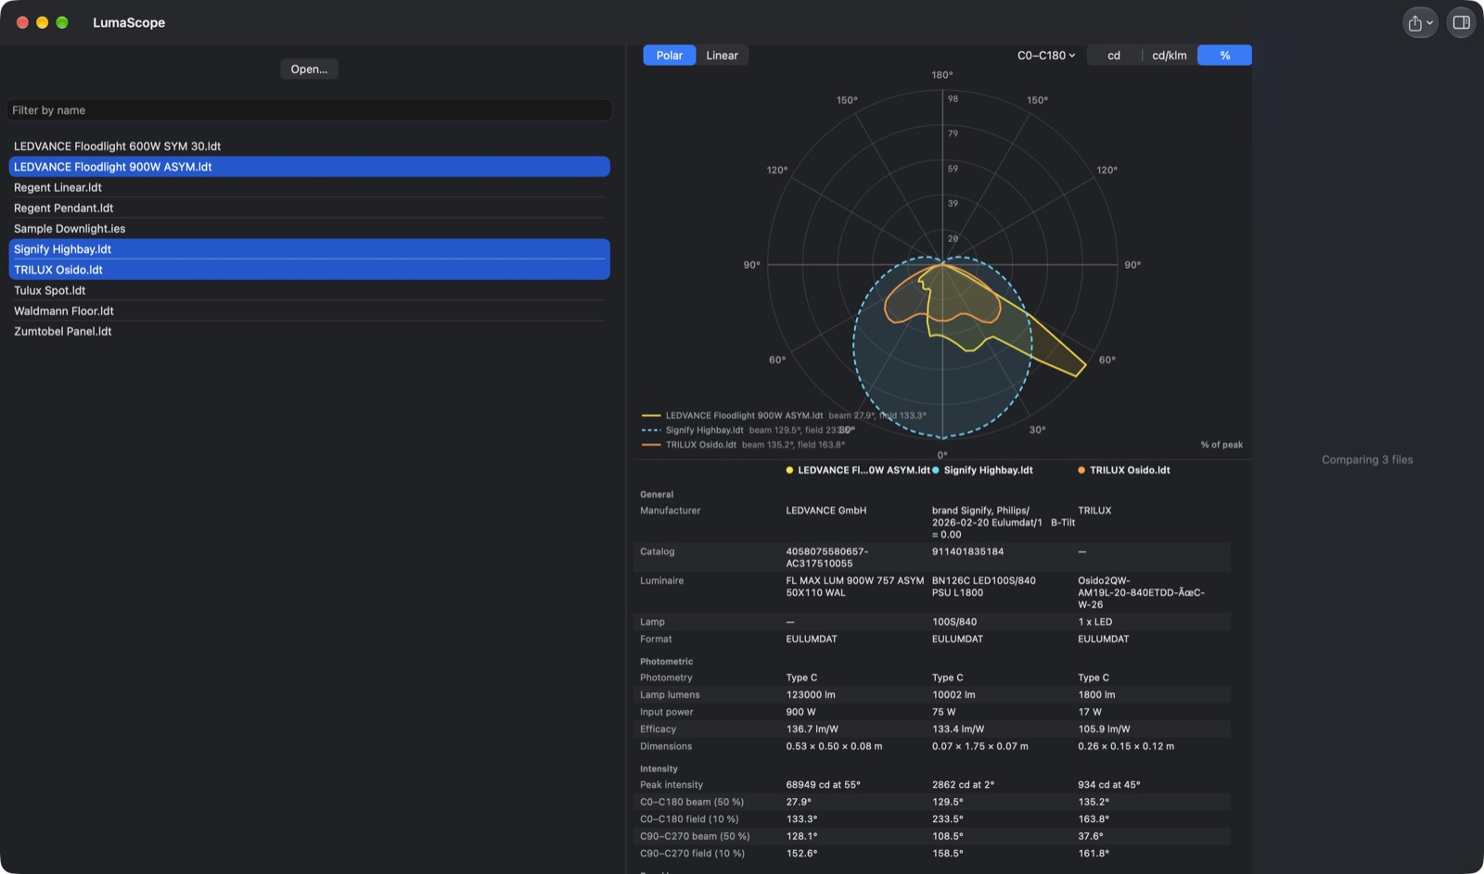The width and height of the screenshot is (1484, 874).
Task: Open the C0–C180 plane dropdown
Action: pos(1046,56)
